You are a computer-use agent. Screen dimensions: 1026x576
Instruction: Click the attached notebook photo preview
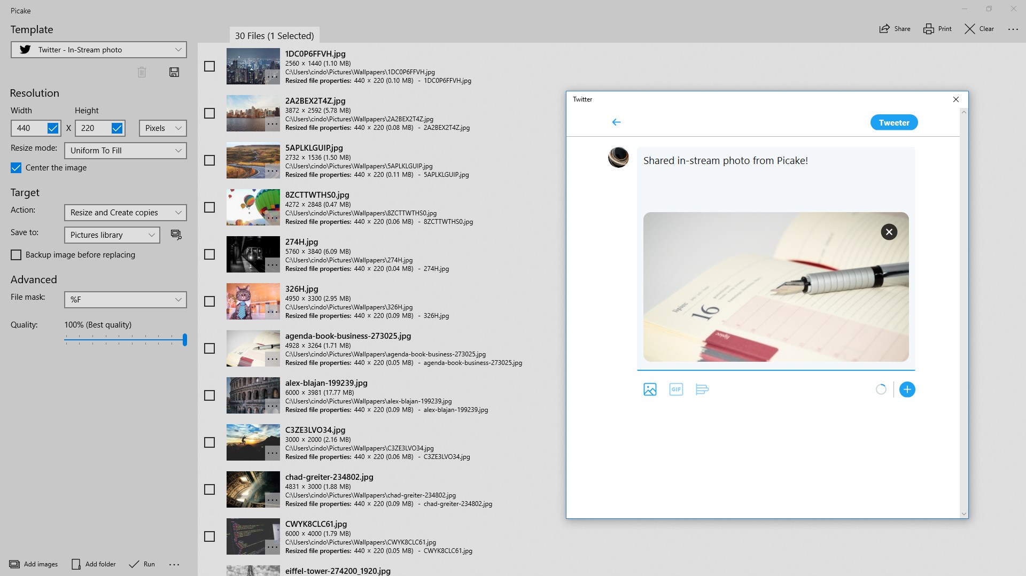coord(776,287)
